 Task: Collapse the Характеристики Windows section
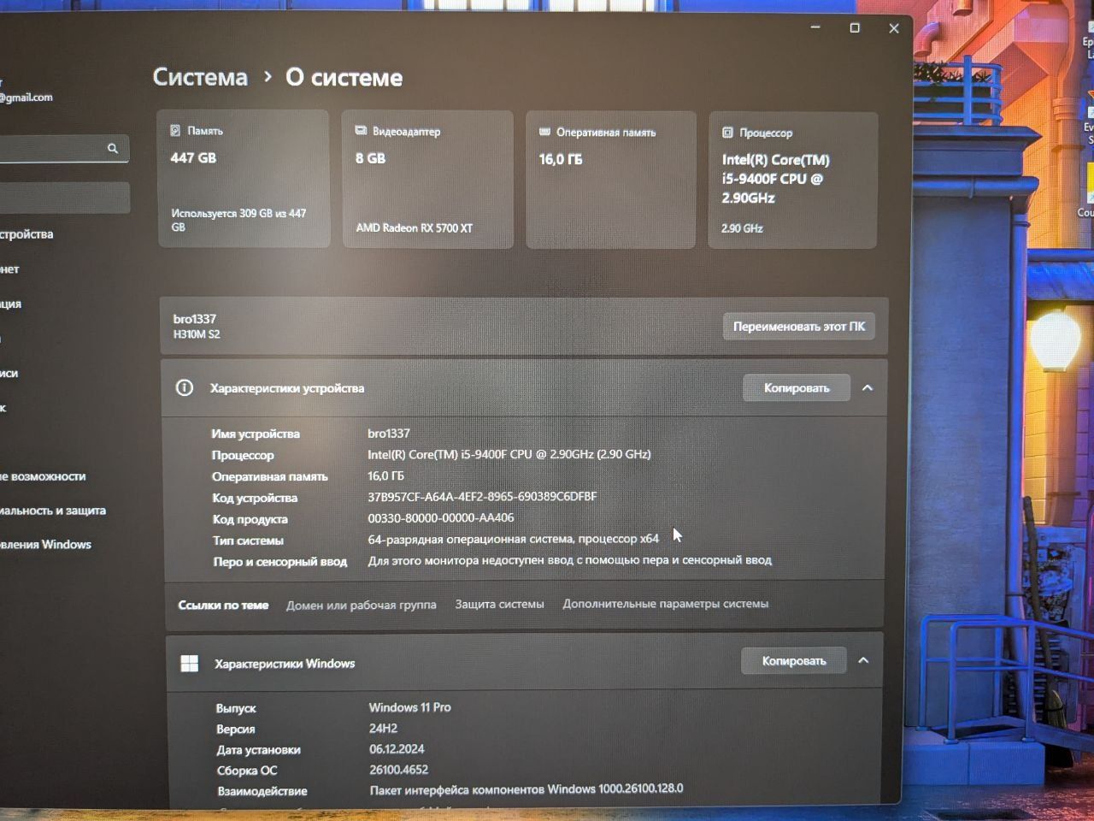863,660
